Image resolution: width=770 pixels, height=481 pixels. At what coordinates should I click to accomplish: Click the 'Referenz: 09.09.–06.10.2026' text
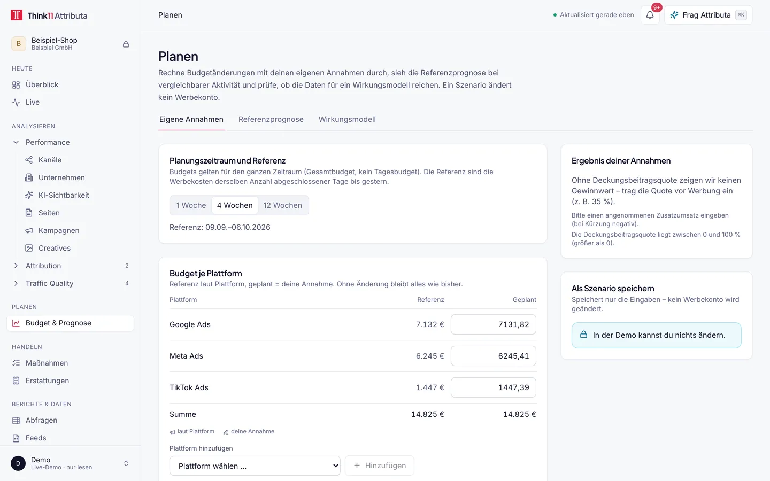(x=220, y=227)
